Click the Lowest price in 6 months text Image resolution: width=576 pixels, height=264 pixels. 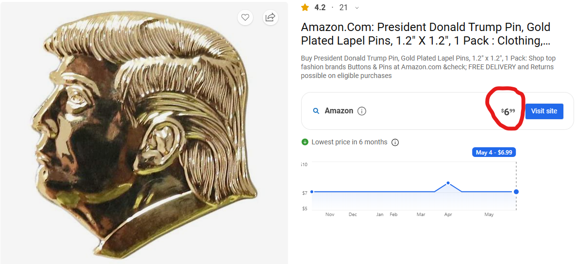point(349,142)
